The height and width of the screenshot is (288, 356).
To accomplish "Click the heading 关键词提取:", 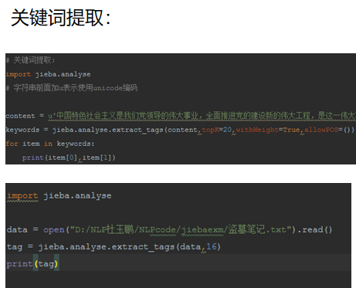I will [x=61, y=18].
